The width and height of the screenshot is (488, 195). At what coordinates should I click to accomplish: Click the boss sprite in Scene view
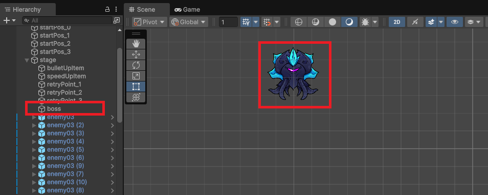point(294,74)
